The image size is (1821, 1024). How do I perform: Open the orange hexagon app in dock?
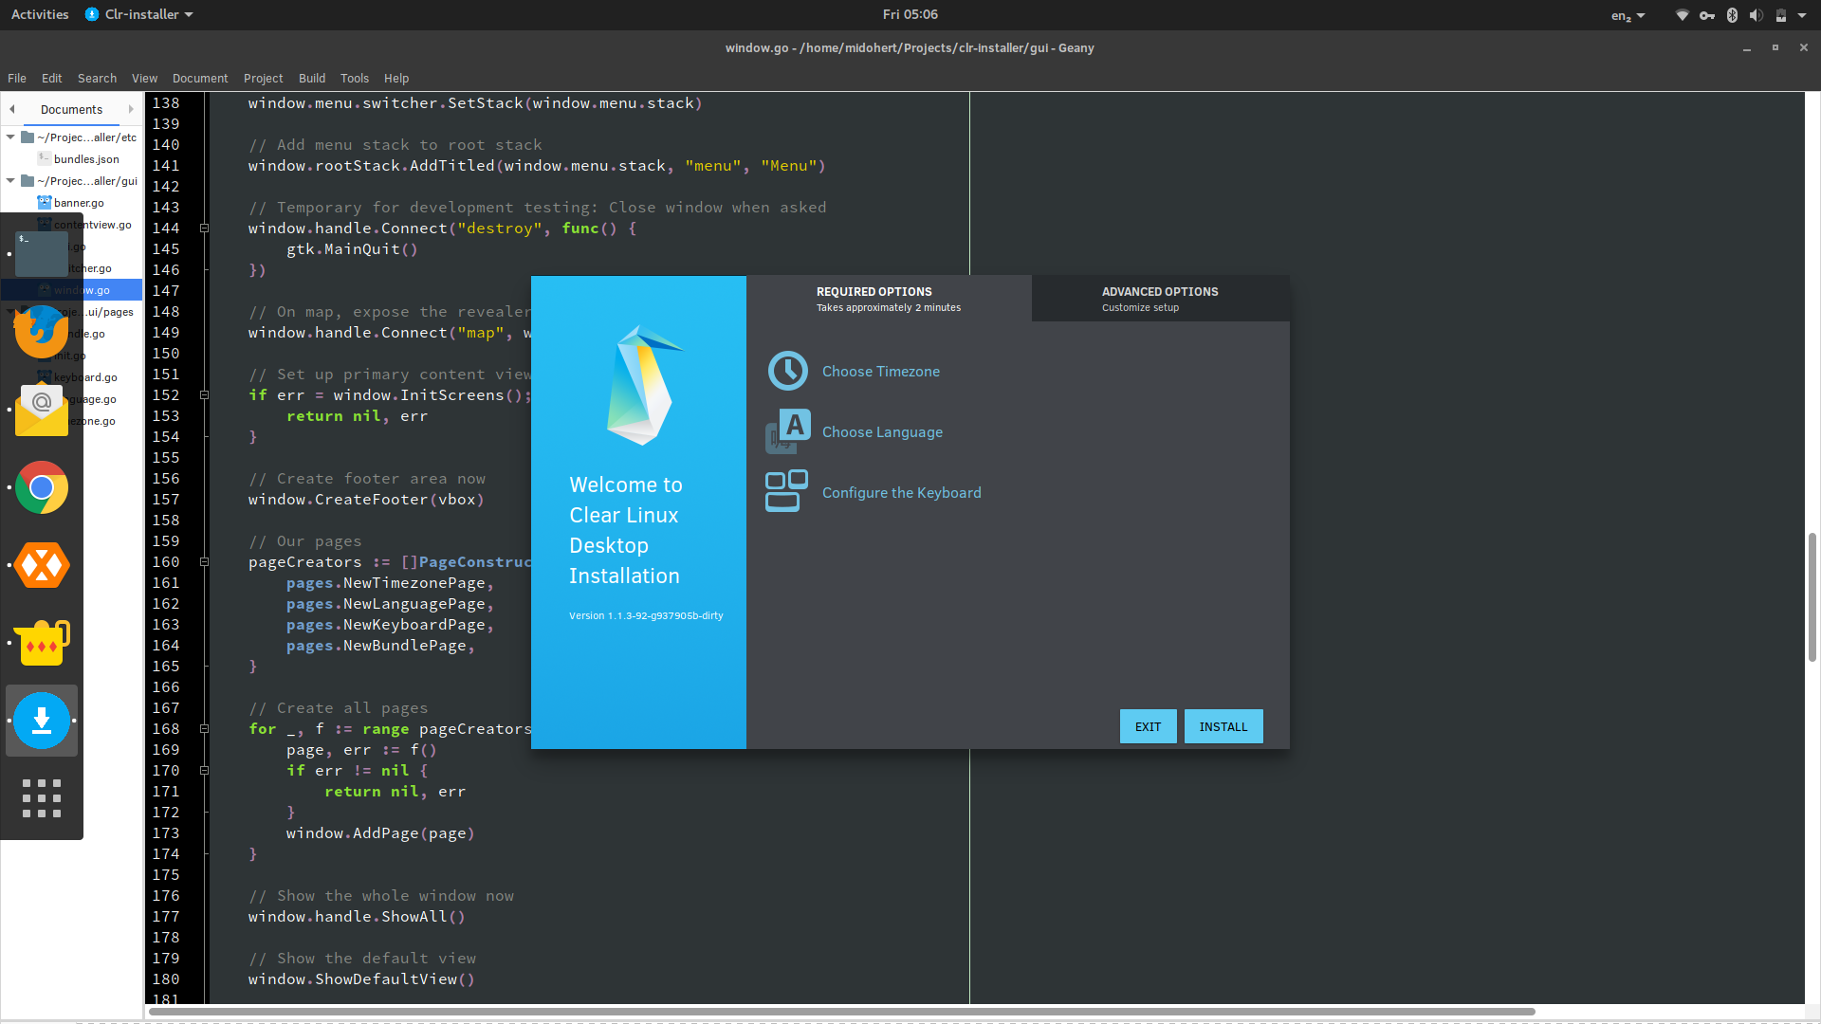coord(41,565)
